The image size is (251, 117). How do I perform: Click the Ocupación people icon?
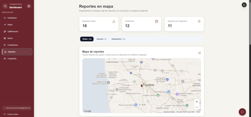[5, 59]
